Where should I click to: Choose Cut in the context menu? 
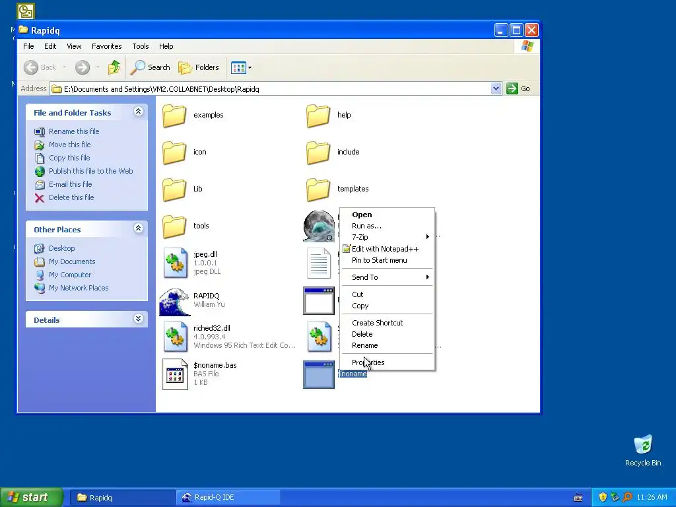click(x=387, y=294)
